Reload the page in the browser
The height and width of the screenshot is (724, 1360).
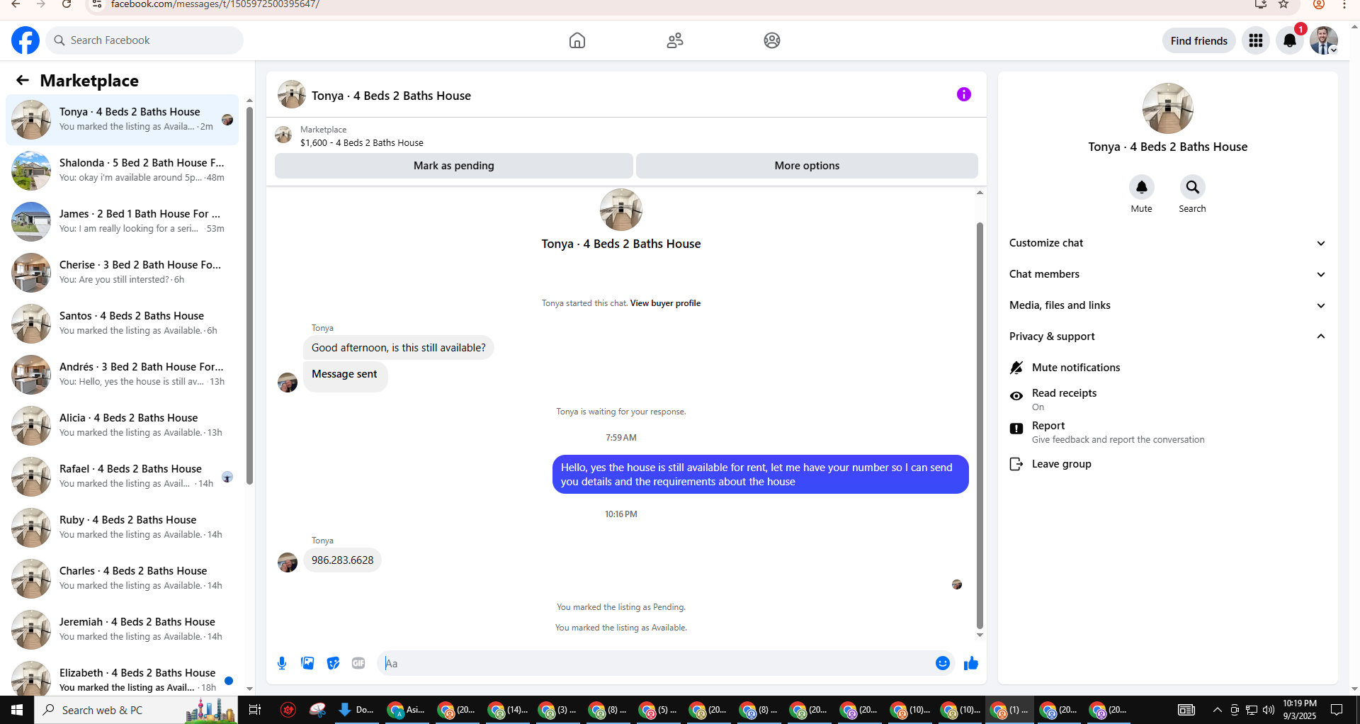pos(67,4)
